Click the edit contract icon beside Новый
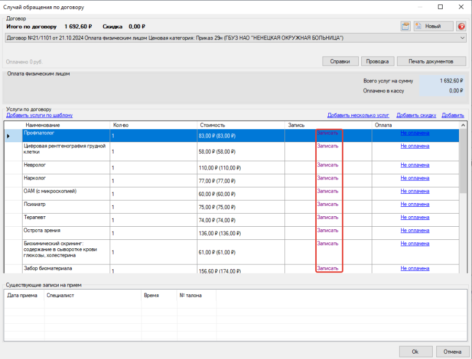This screenshot has height=359, width=472. point(405,26)
